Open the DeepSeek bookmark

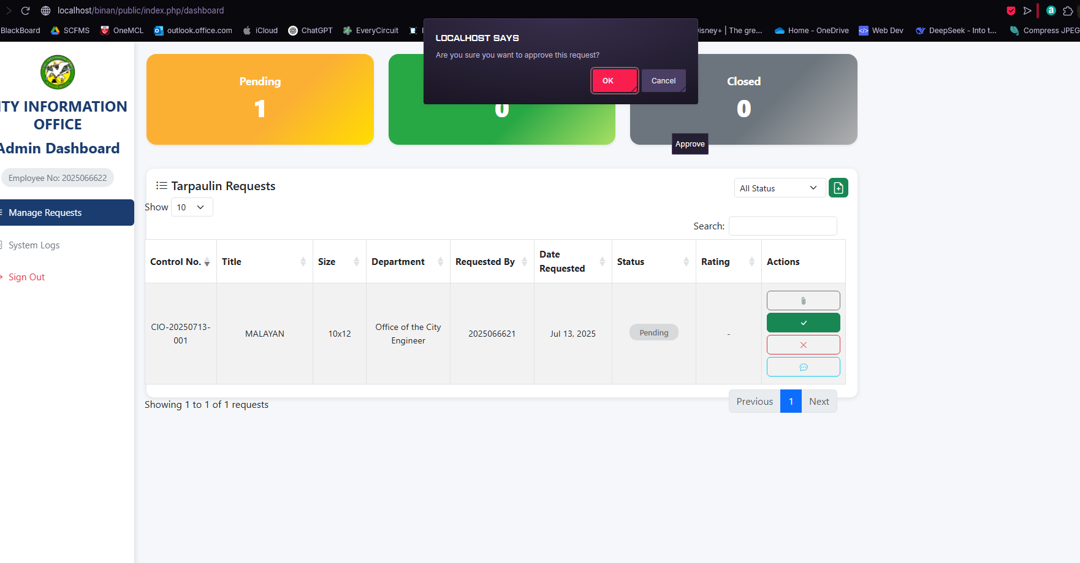(x=956, y=30)
